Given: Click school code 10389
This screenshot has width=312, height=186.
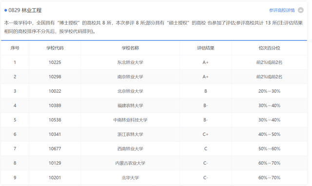Looking at the screenshot, I should pyautogui.click(x=55, y=105).
